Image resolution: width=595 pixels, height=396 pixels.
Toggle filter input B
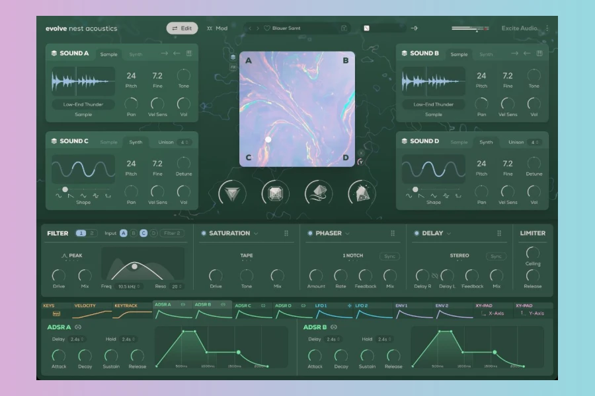(133, 233)
